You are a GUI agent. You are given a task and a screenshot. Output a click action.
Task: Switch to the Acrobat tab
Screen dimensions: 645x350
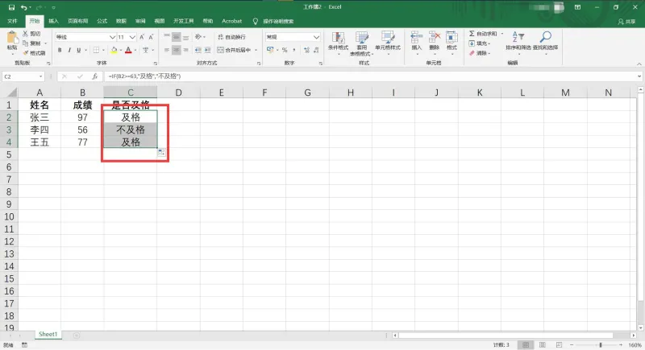coord(231,21)
